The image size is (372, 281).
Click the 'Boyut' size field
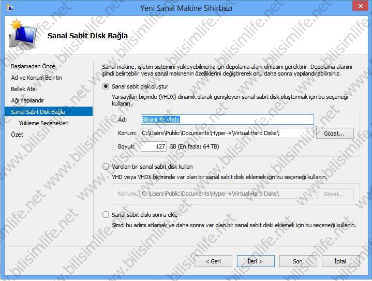(x=153, y=146)
